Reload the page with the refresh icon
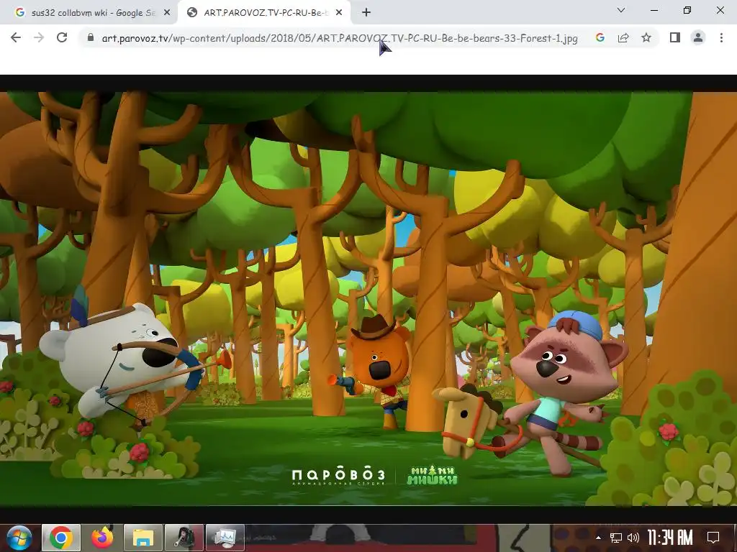737x552 pixels. click(x=62, y=37)
